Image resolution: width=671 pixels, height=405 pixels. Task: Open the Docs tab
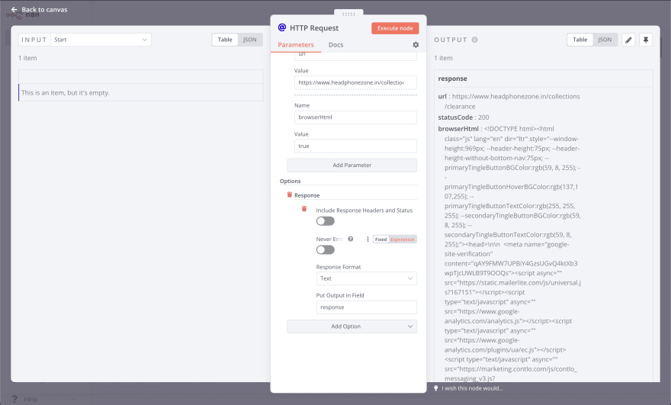(x=336, y=45)
